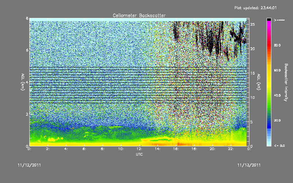Click the "18:" UTC hour tick
The width and height of the screenshot is (293, 183).
click(194, 149)
